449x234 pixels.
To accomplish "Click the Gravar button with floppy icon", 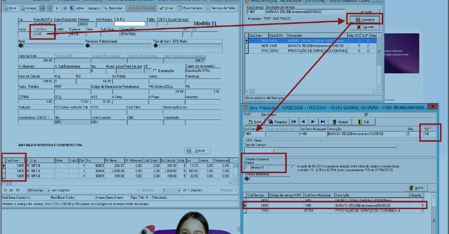I will [197, 150].
